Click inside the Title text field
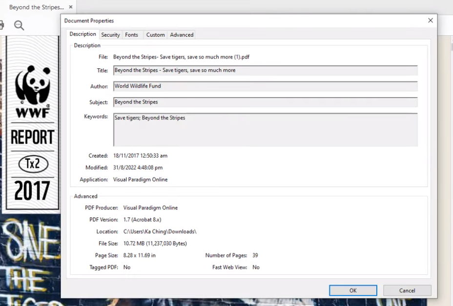Viewport: 453px width, 306px height. (x=265, y=70)
